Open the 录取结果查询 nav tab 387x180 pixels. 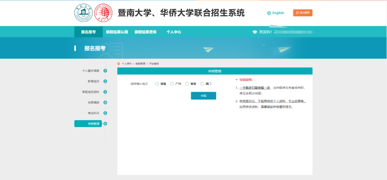[x=145, y=32]
